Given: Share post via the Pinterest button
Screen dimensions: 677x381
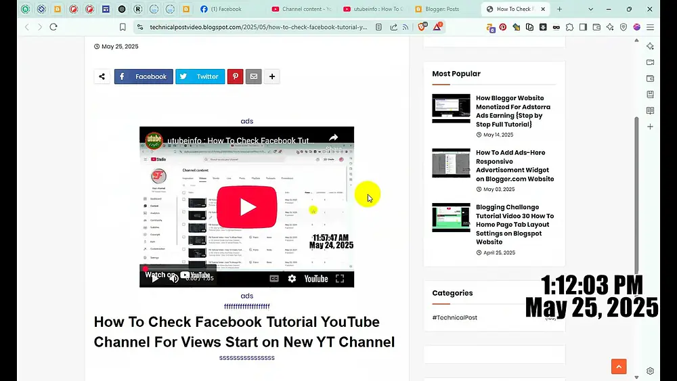Looking at the screenshot, I should (236, 76).
